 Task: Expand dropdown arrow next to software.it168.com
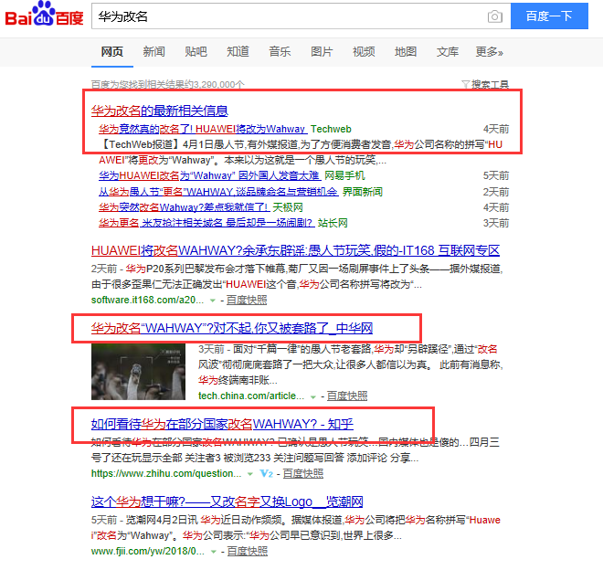pyautogui.click(x=213, y=301)
